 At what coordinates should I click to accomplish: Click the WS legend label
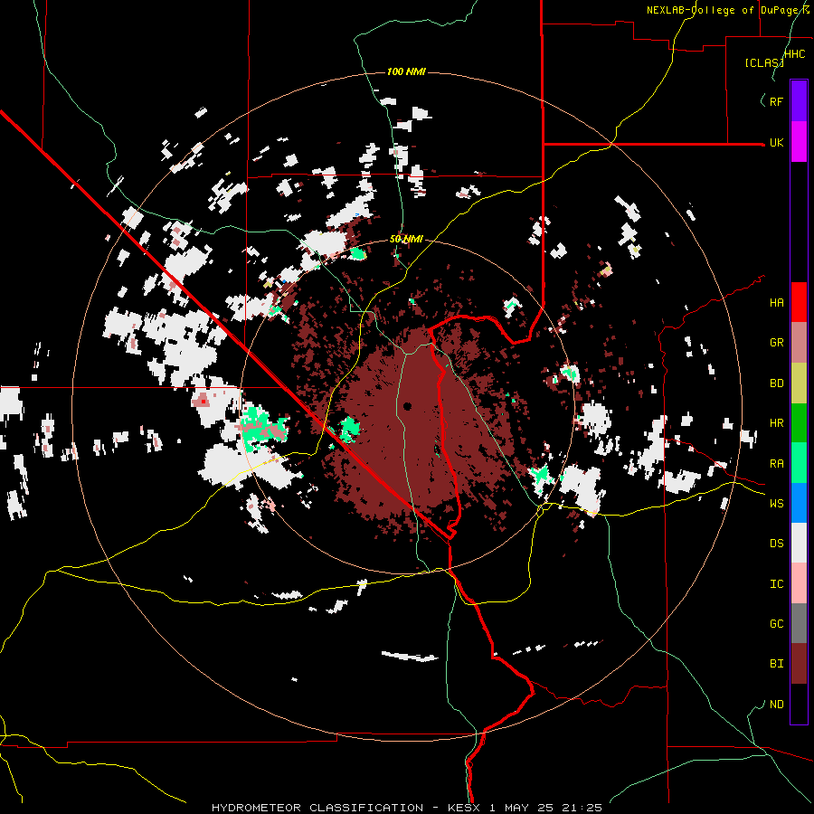(776, 504)
